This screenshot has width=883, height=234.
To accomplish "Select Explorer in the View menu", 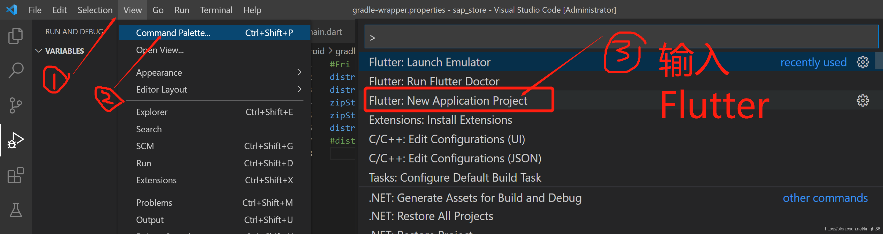I will [215, 112].
